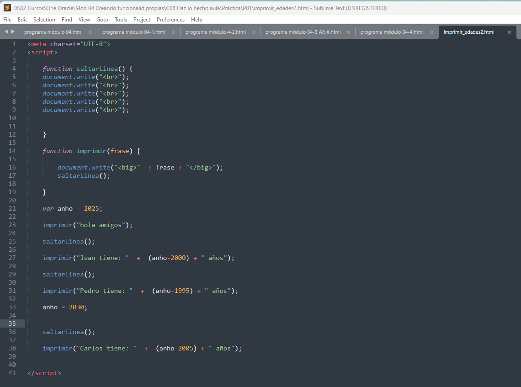
Task: Click the value 2005 in Carlos line
Action: [186, 349]
